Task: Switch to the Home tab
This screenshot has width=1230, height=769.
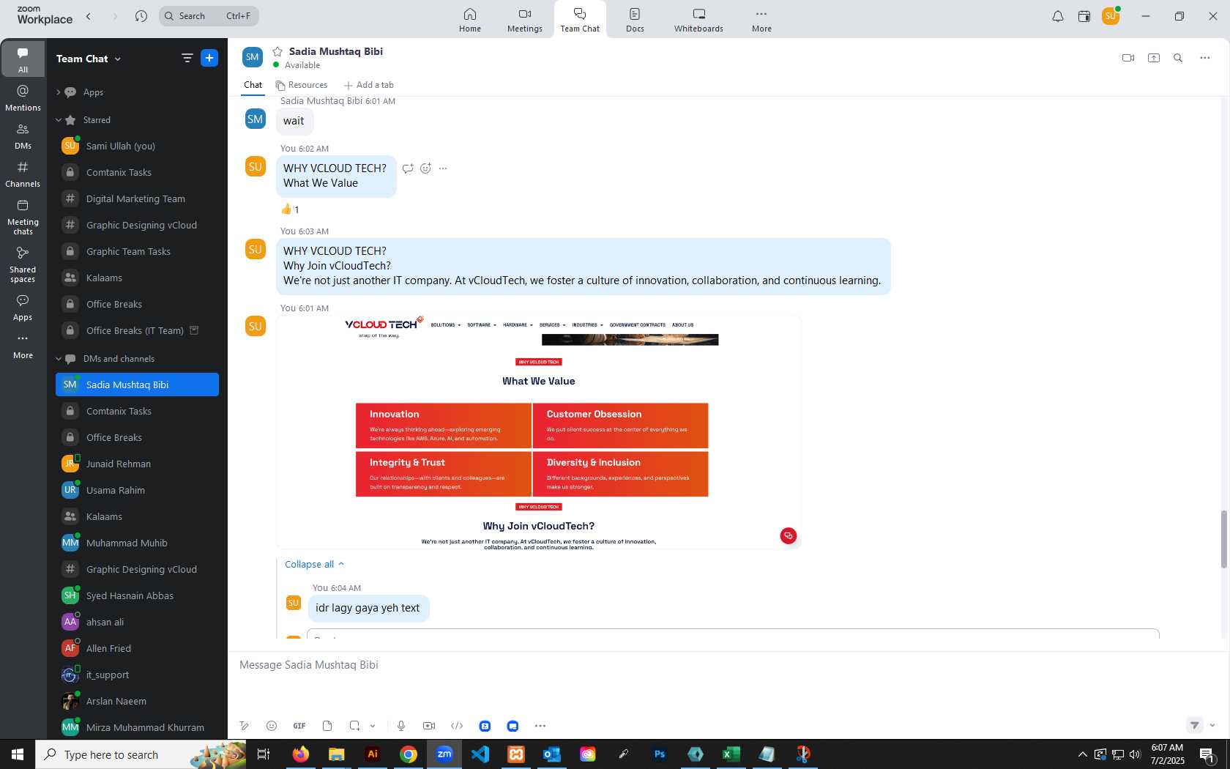Action: [x=470, y=20]
